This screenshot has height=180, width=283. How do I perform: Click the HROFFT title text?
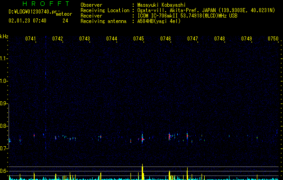(x=46, y=4)
